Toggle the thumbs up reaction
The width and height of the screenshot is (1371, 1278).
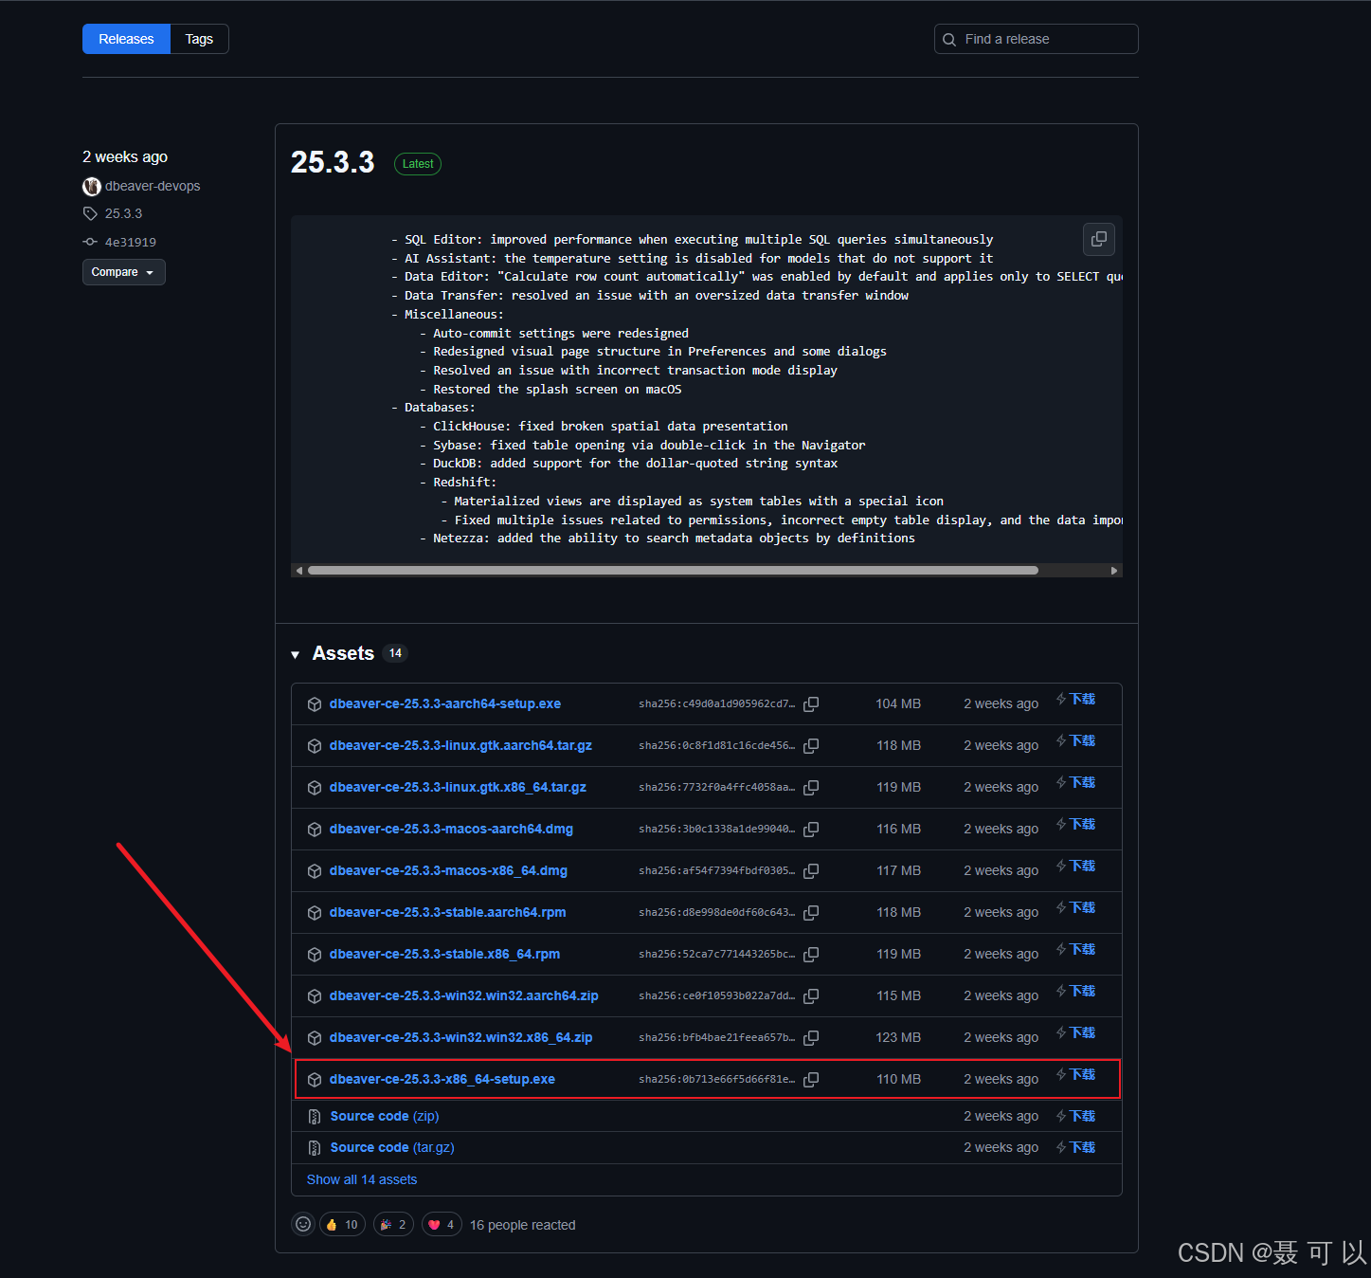342,1224
